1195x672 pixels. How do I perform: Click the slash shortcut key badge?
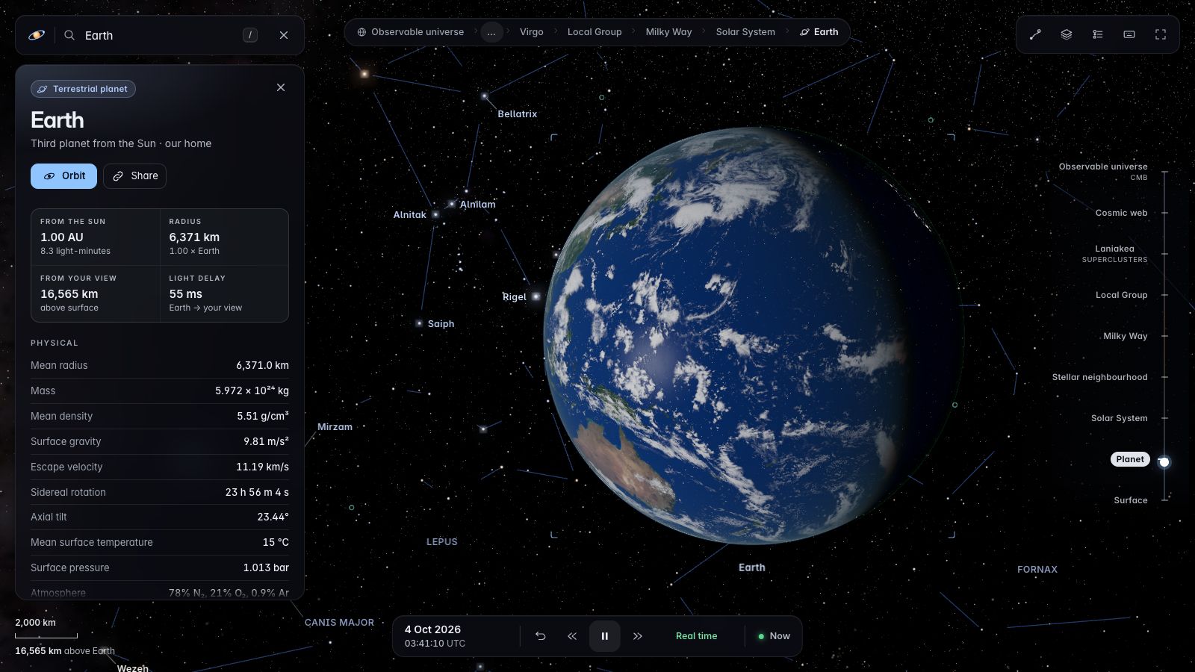tap(250, 35)
